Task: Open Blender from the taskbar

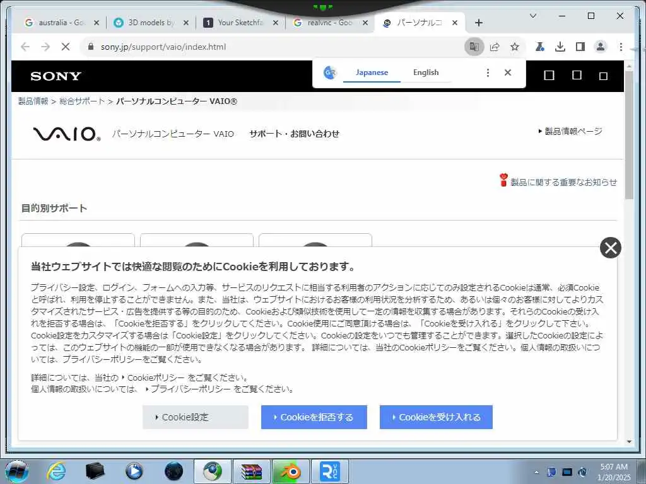Action: click(x=291, y=471)
